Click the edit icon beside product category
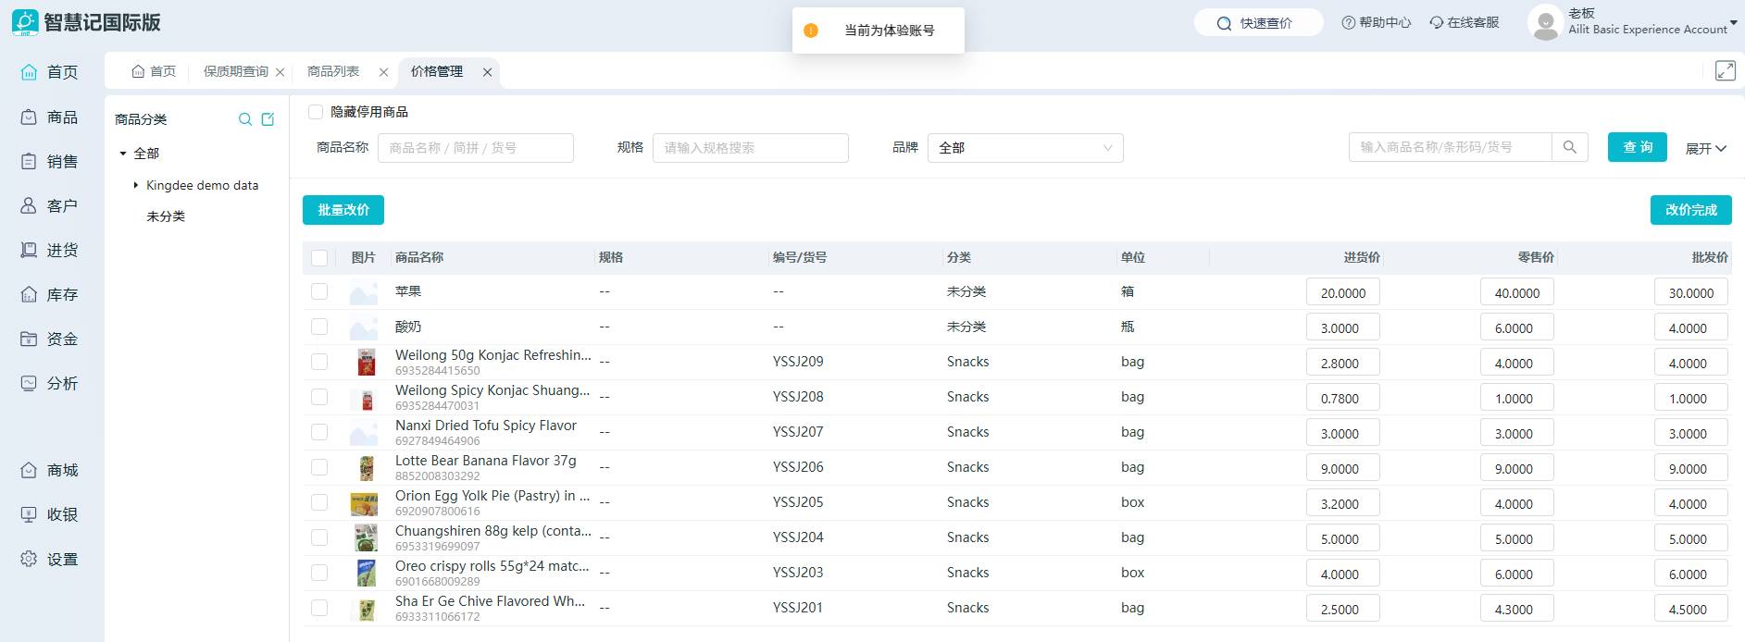Viewport: 1745px width, 642px height. tap(268, 119)
